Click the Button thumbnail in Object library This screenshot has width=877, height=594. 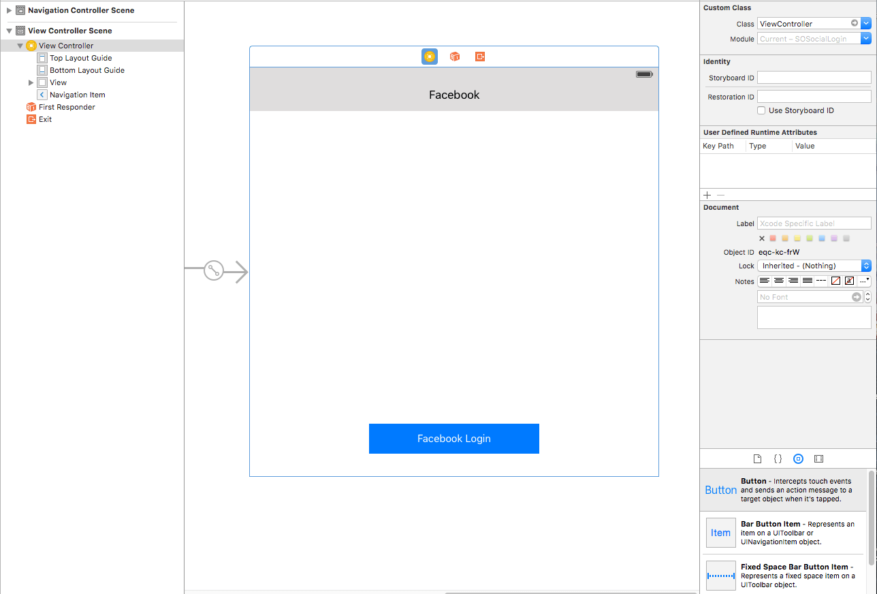tap(721, 490)
